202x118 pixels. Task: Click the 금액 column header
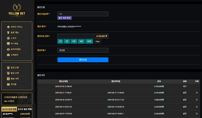click(x=159, y=82)
